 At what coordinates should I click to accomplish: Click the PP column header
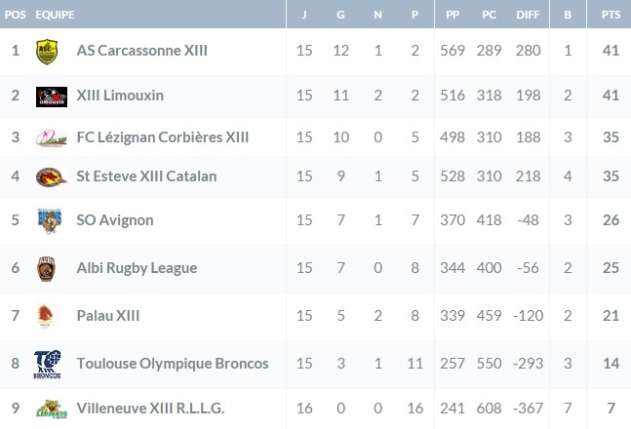tap(453, 17)
